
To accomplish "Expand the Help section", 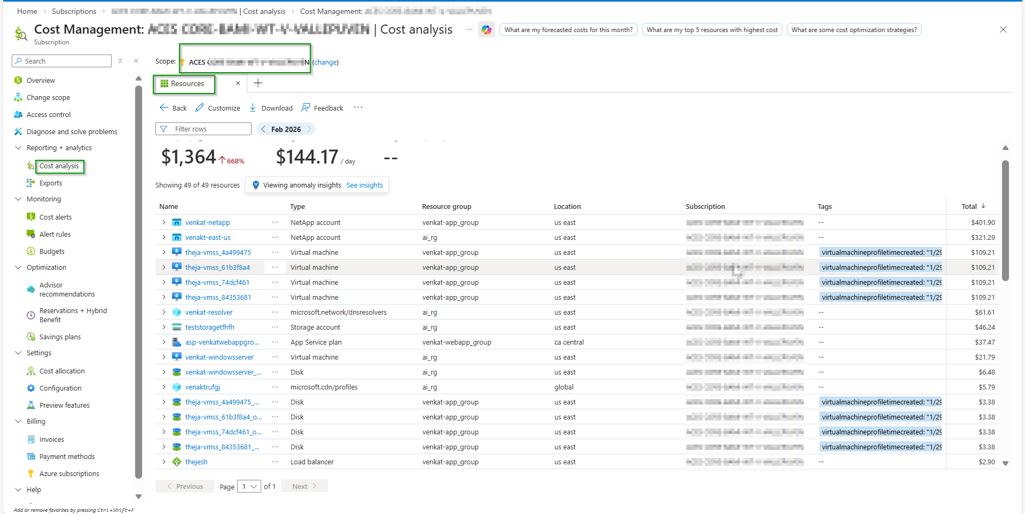I will tap(18, 490).
